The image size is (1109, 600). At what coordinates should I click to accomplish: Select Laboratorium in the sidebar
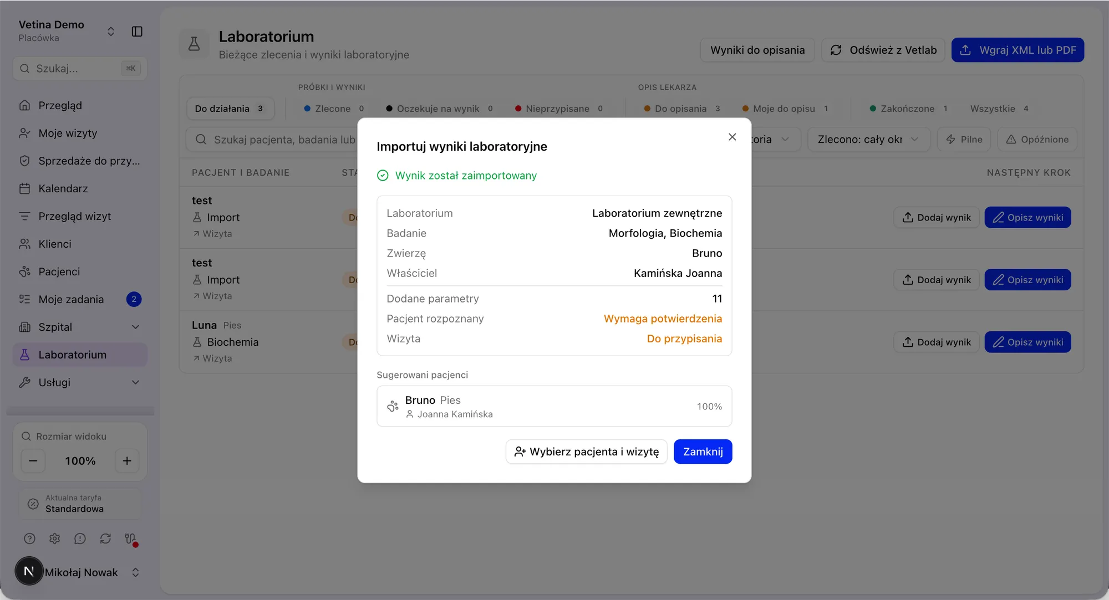(x=80, y=355)
